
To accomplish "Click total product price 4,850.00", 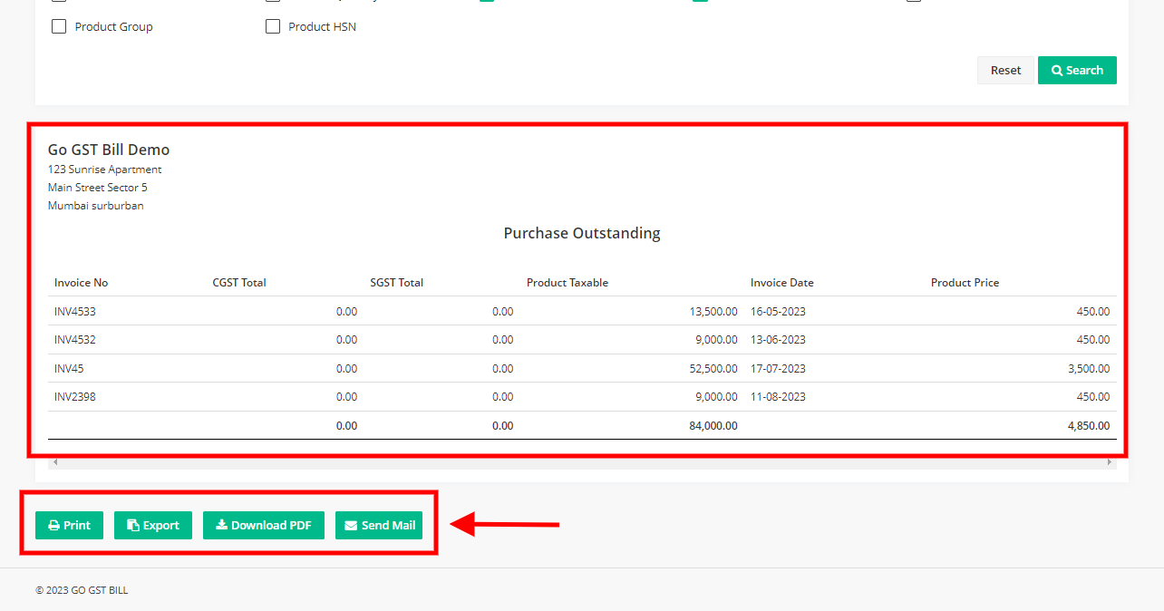I will 1089,426.
